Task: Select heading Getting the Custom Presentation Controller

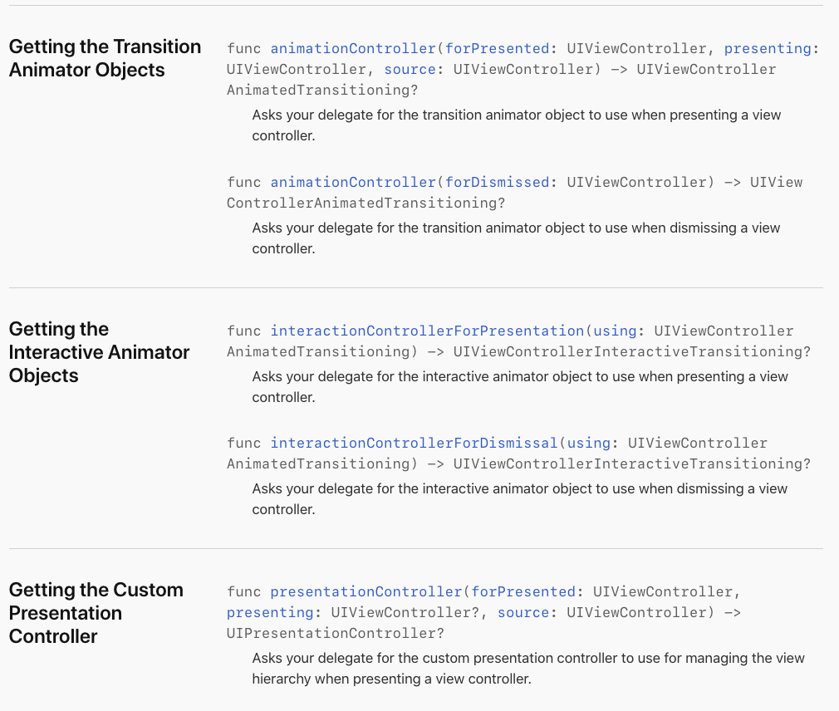Action: click(96, 613)
